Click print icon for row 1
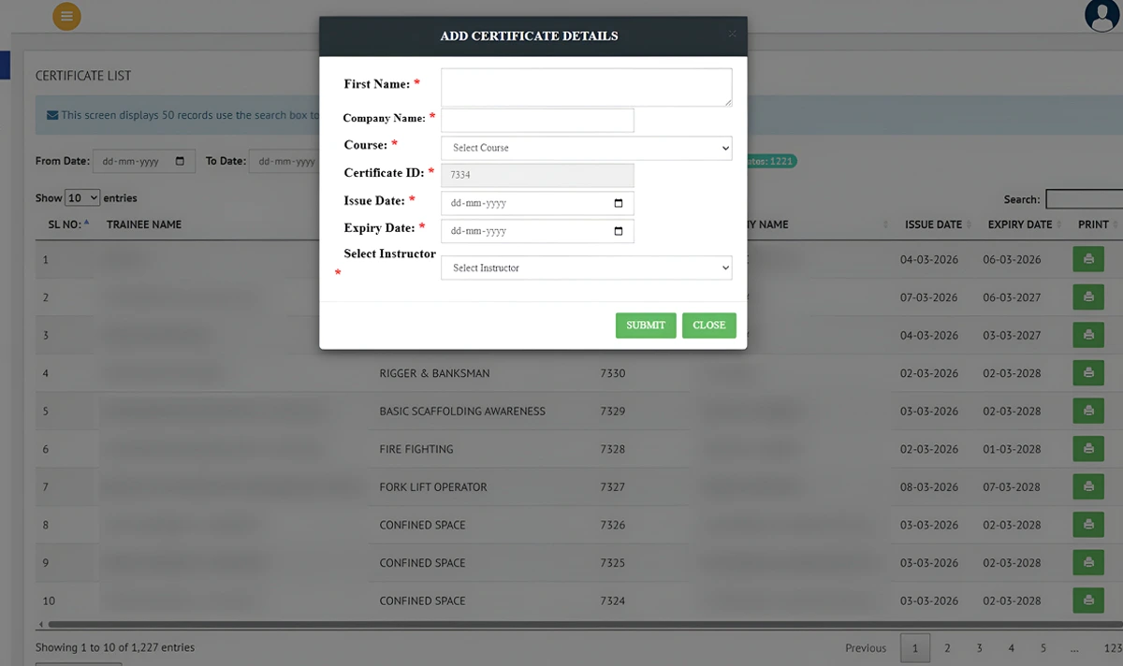This screenshot has width=1123, height=666. coord(1087,259)
